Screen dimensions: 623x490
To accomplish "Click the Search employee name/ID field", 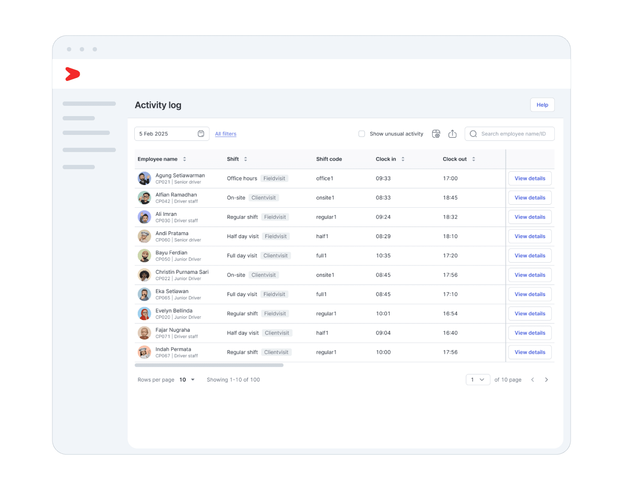I will tap(513, 134).
